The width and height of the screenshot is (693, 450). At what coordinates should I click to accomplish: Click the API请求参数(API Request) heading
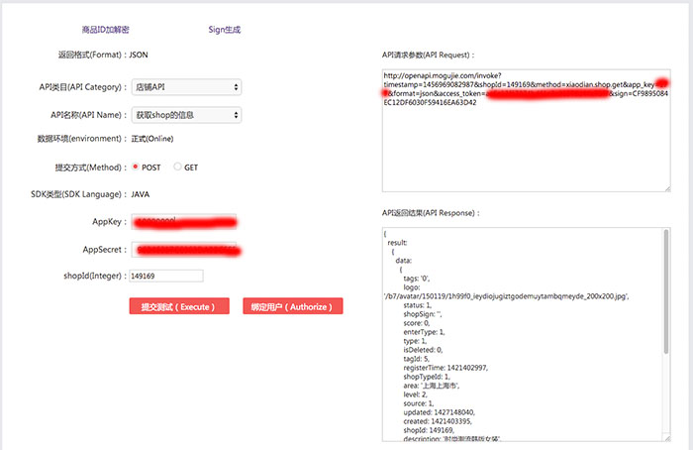pos(435,55)
